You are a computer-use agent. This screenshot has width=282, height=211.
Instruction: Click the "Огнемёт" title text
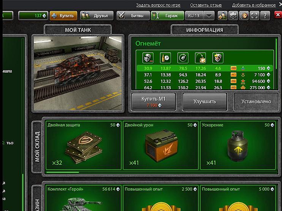[x=148, y=44]
